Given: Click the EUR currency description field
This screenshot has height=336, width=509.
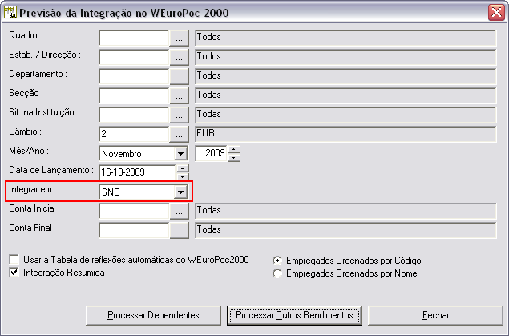Looking at the screenshot, I should (x=345, y=134).
